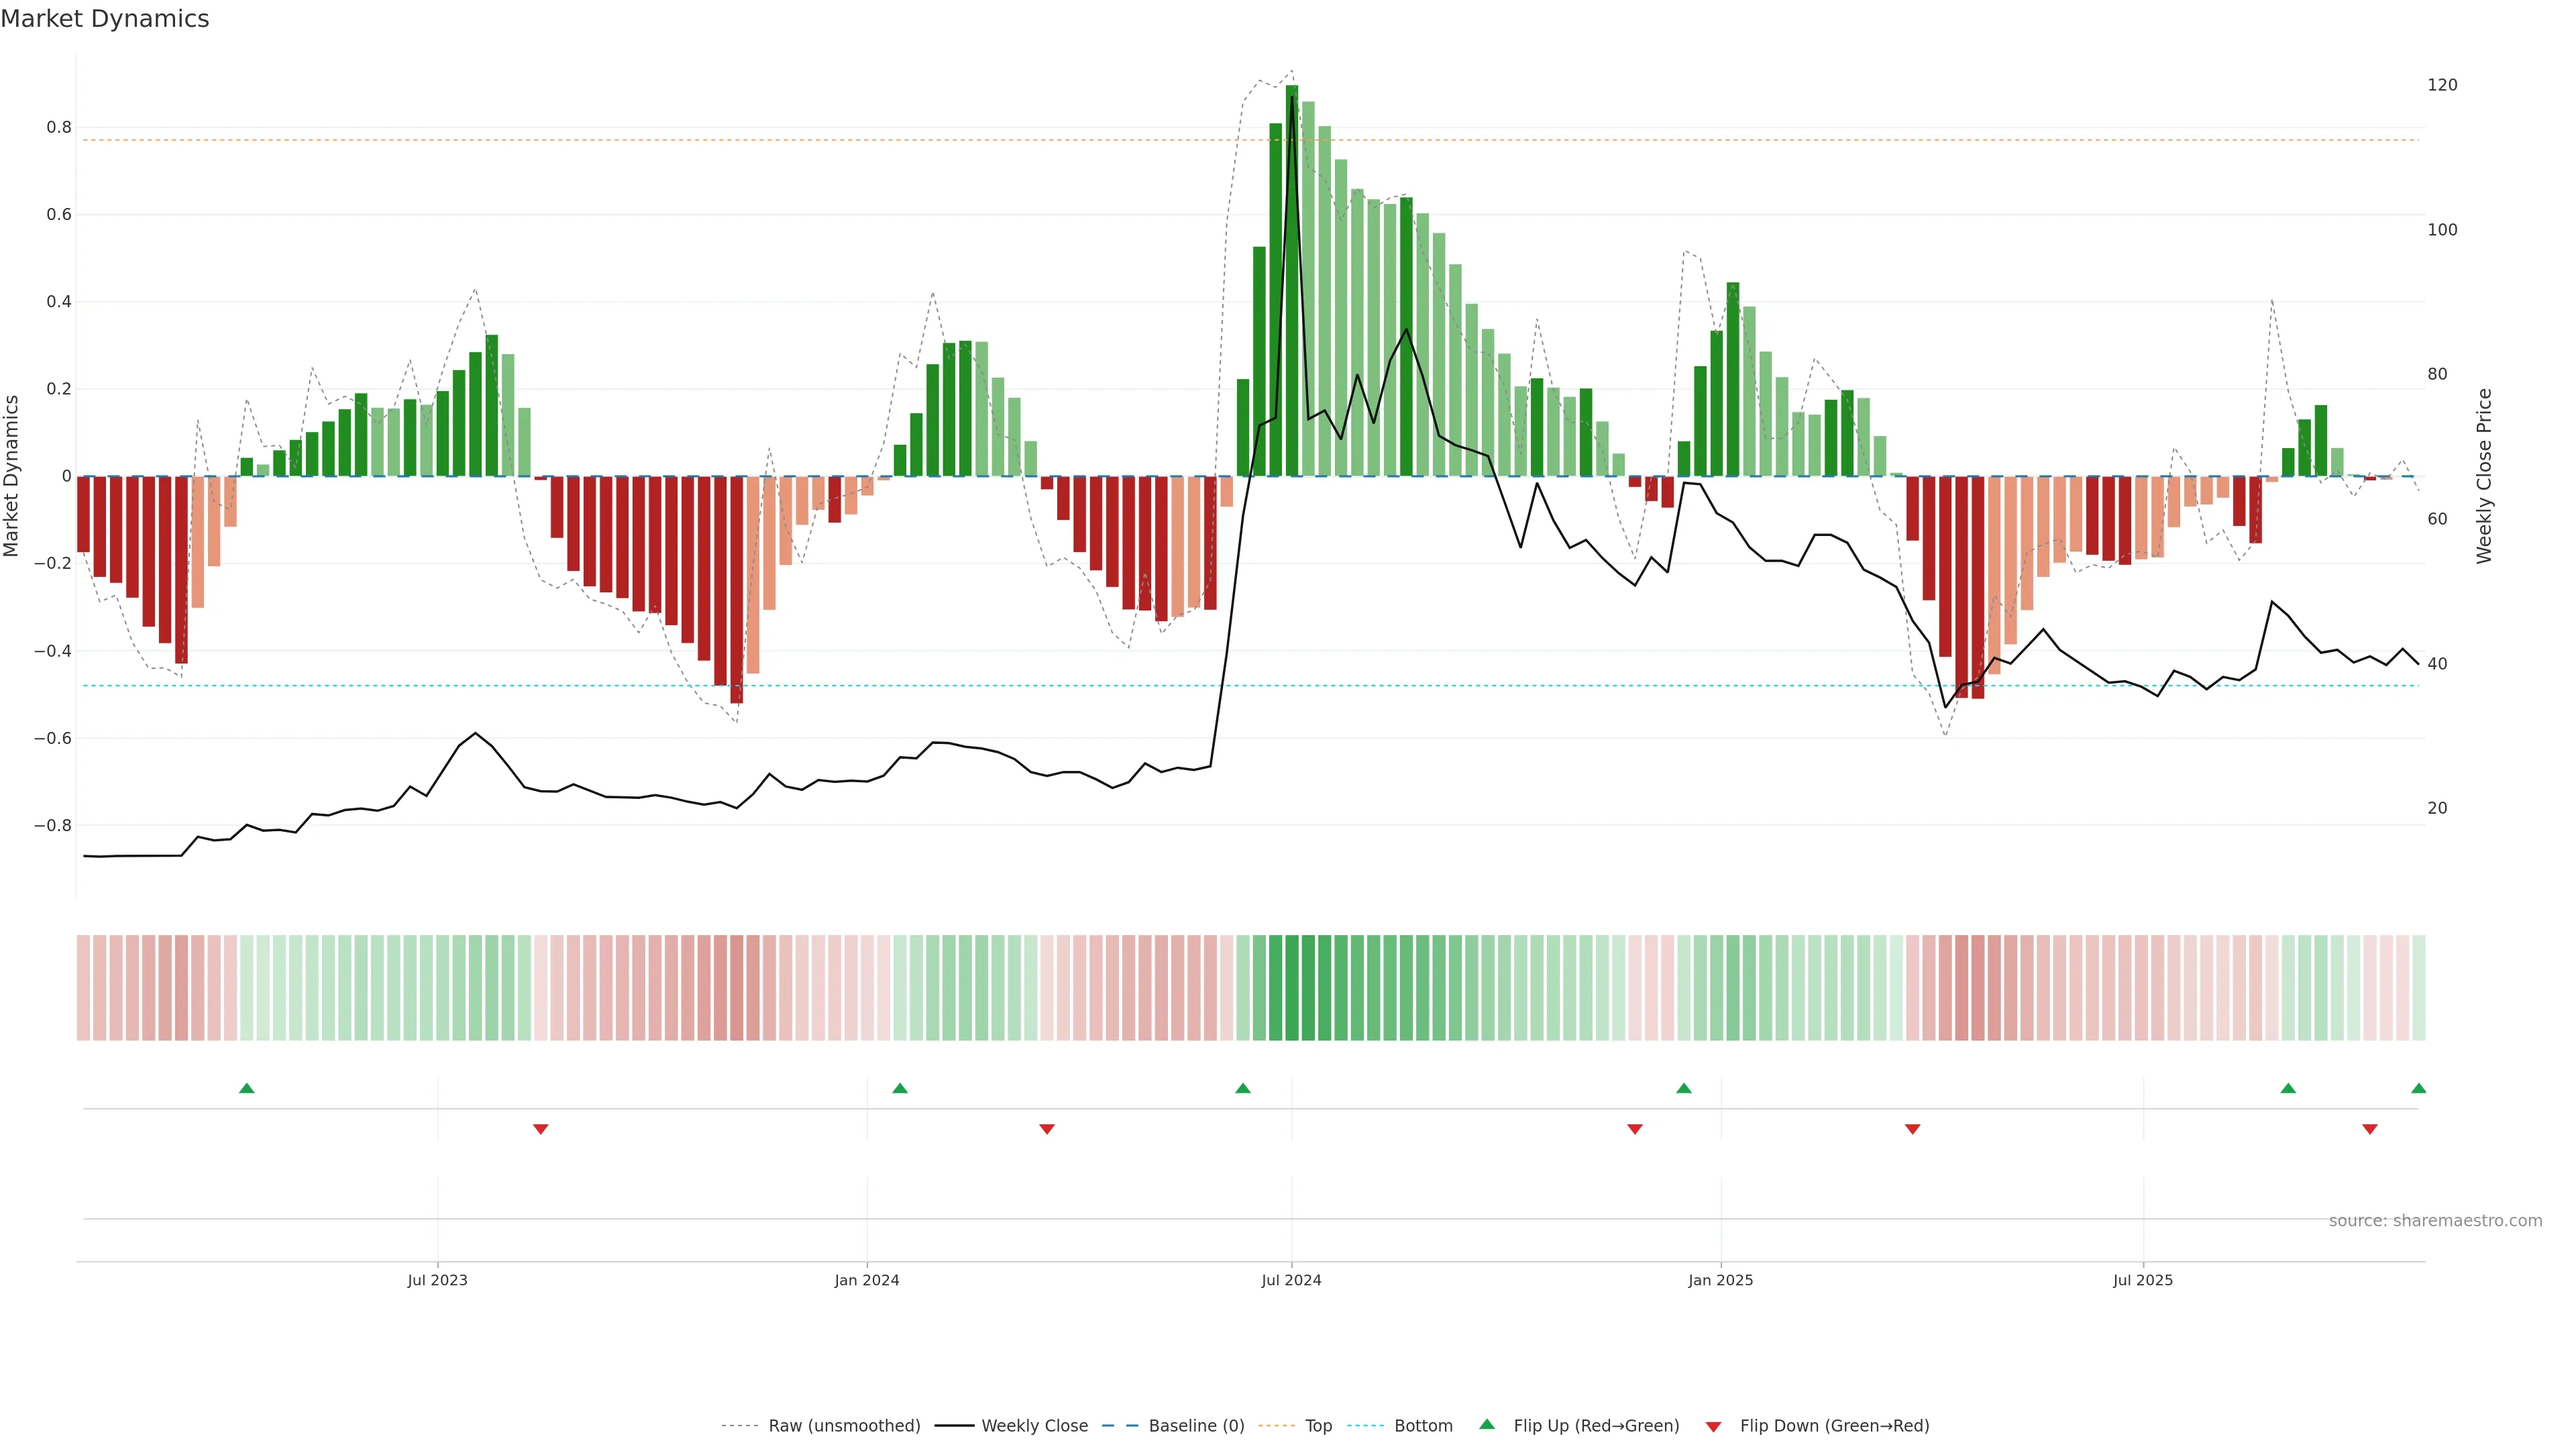This screenshot has height=1449, width=2576.
Task: Click the Market Dynamics chart title
Action: (105, 19)
